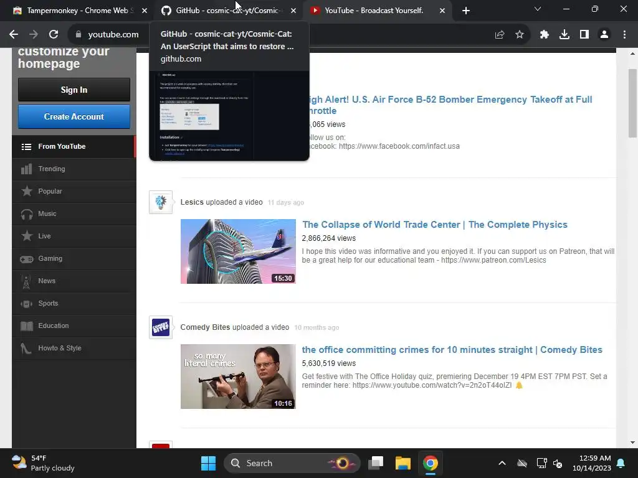638x478 pixels.
Task: Open the Sports category
Action: 74,303
